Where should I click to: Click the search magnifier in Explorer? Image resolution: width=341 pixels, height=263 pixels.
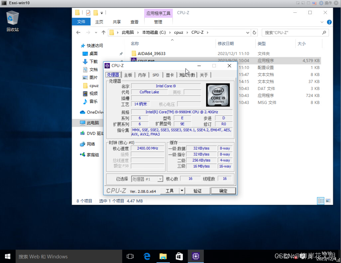[324, 33]
